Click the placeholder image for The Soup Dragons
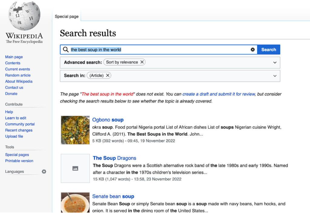Image resolution: width=310 pixels, height=213 pixels. pyautogui.click(x=75, y=168)
